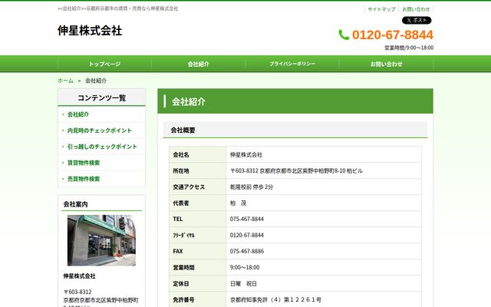The image size is (491, 307).
Task: Select お問い合わせ in the green nav bar
Action: pyautogui.click(x=386, y=64)
